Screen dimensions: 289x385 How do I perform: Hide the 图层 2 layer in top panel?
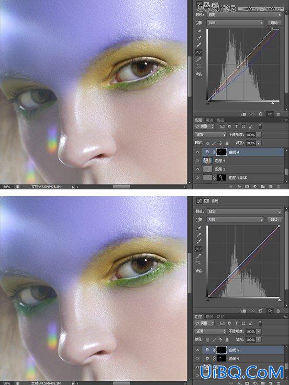197,169
